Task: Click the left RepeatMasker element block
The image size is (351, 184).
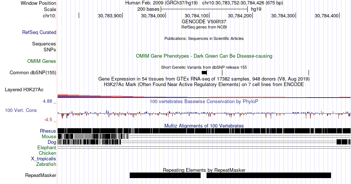Action: (165, 175)
